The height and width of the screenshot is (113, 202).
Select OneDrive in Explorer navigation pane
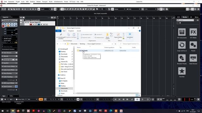click(x=63, y=75)
